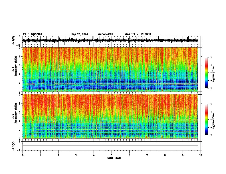Click the flat ch.3 voltage line
The height and width of the screenshot is (174, 226).
(110, 146)
